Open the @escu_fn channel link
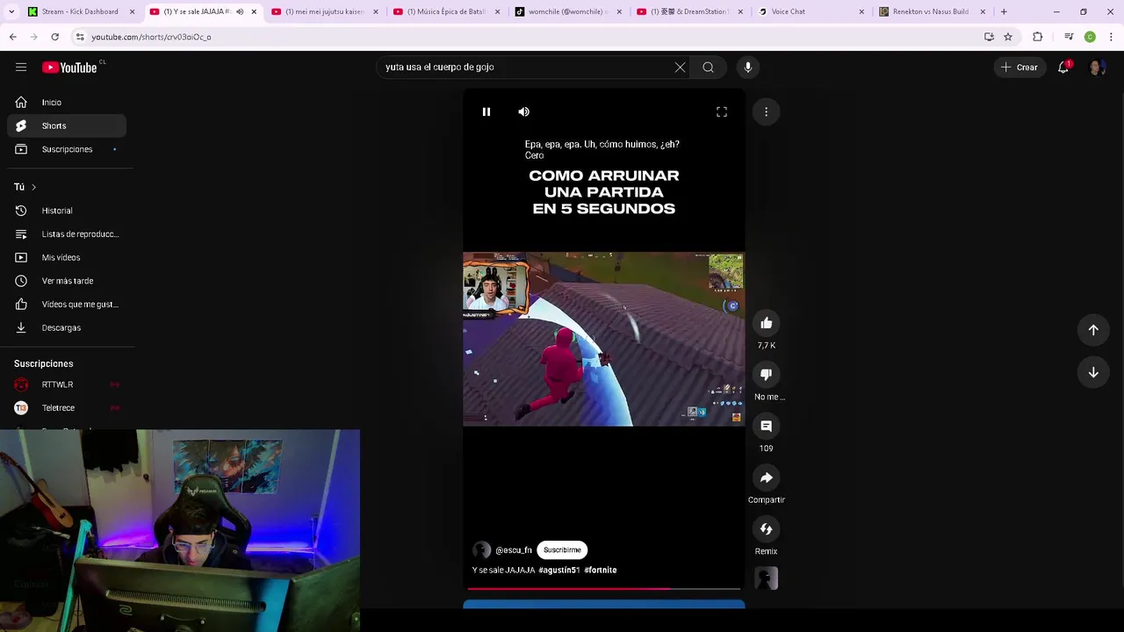This screenshot has height=632, width=1124. pos(514,550)
